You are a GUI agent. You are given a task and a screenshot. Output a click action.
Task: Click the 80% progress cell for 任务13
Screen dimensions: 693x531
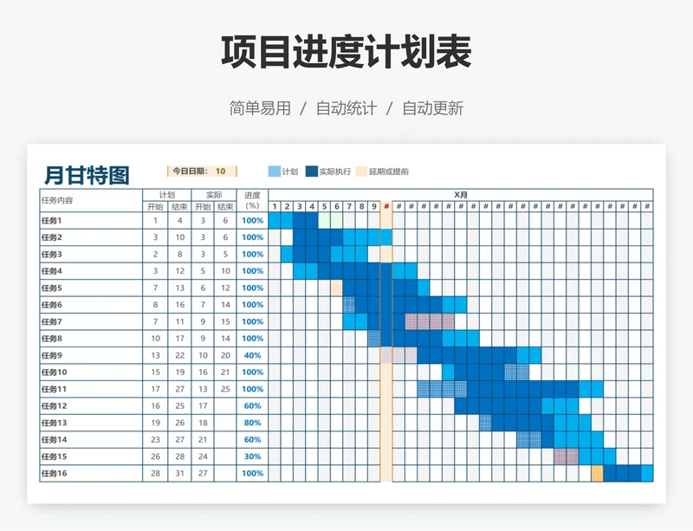click(x=252, y=423)
